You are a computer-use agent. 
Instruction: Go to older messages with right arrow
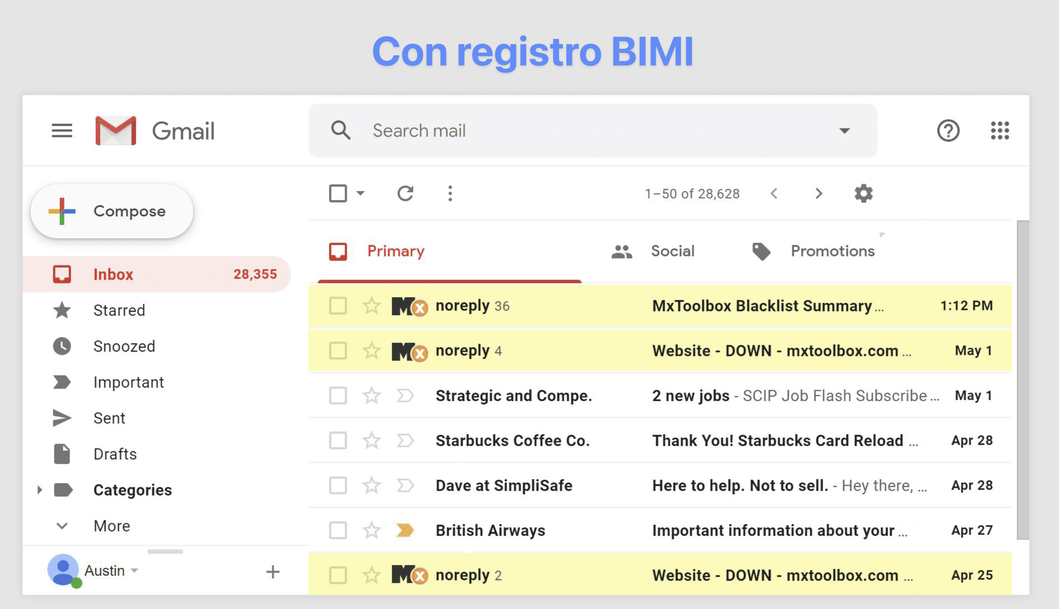[x=819, y=193]
